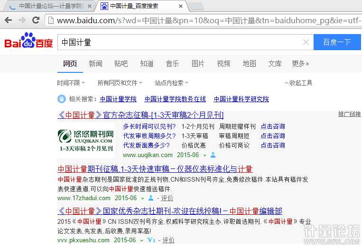
Task: Click 点击咨询 in the 审稿周期短 row
Action: click(x=273, y=136)
